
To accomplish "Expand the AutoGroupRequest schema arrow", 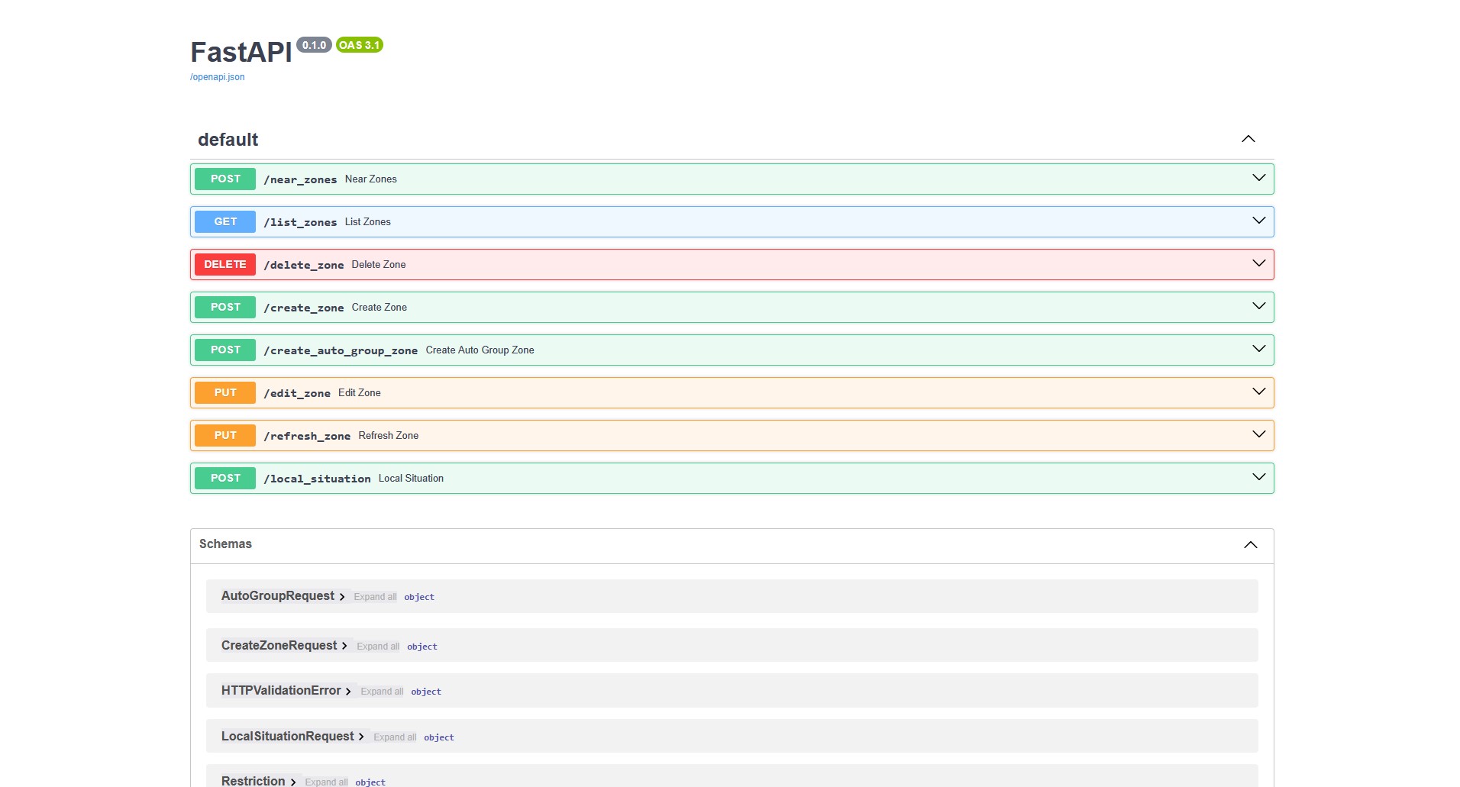I will coord(342,597).
